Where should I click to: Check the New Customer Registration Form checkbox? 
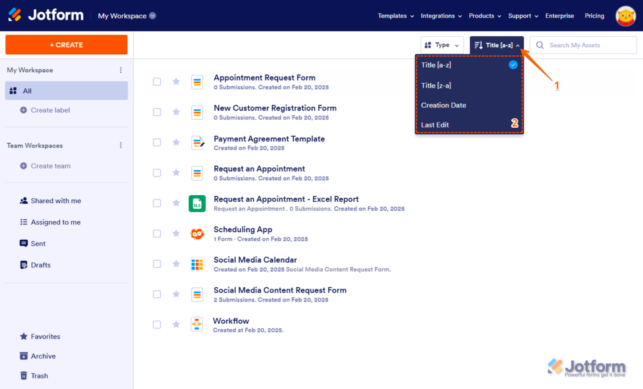pos(157,112)
